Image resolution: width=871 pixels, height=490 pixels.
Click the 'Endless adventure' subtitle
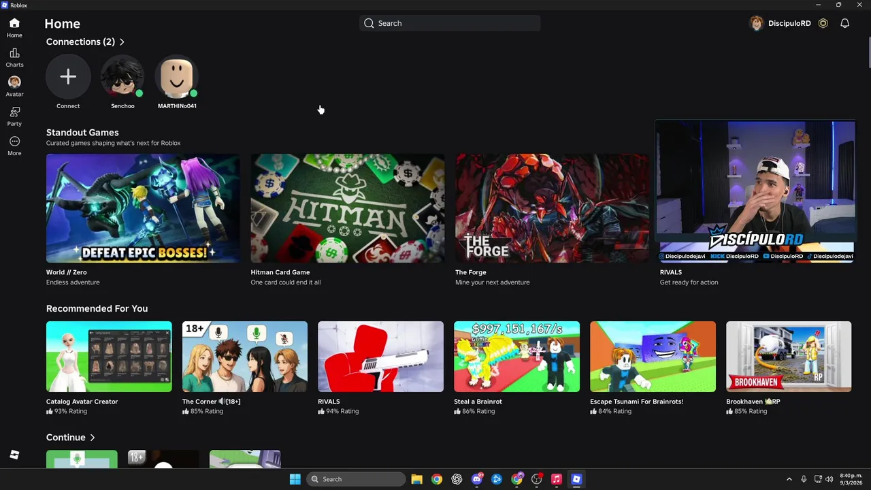coord(73,282)
